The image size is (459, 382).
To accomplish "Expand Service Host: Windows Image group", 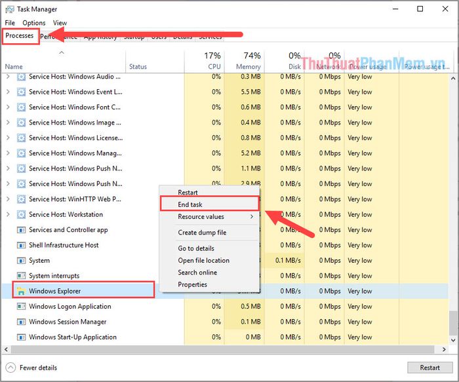I will (x=8, y=123).
